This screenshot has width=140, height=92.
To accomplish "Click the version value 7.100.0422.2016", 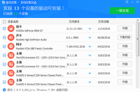I will (76, 47).
